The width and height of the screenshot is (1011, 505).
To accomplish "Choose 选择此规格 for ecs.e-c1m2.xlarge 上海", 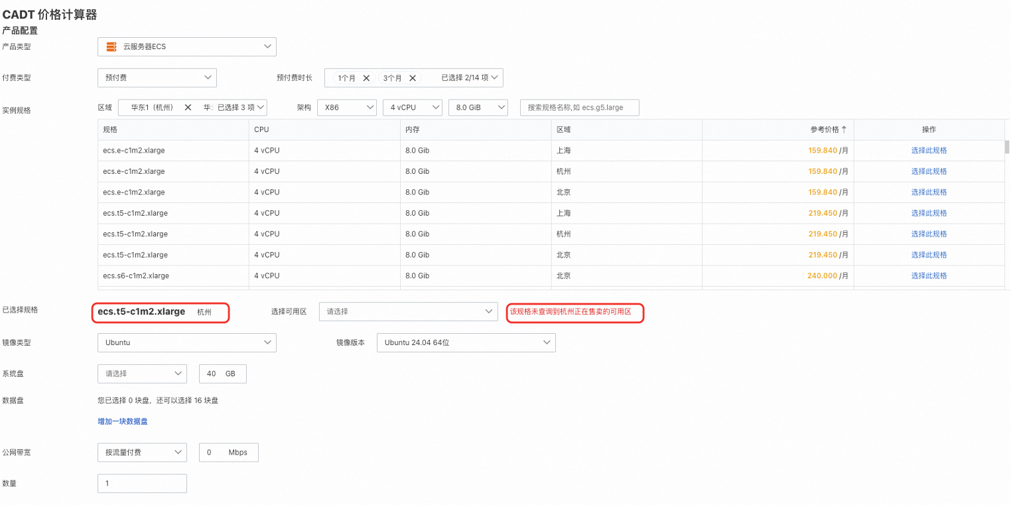I will click(929, 151).
